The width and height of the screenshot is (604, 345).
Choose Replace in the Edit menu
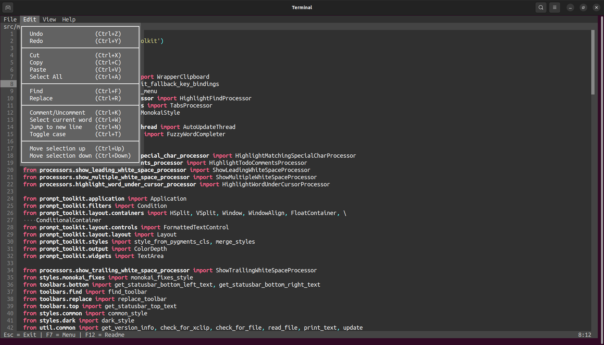[41, 98]
